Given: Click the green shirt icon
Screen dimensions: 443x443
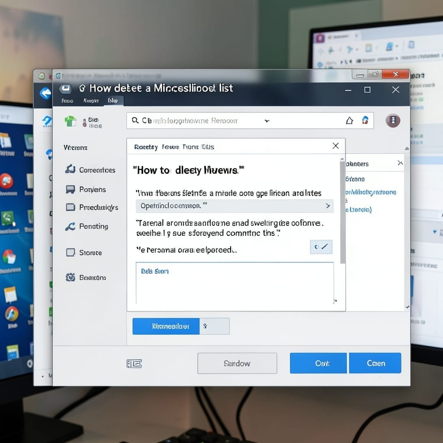Looking at the screenshot, I should (x=71, y=121).
